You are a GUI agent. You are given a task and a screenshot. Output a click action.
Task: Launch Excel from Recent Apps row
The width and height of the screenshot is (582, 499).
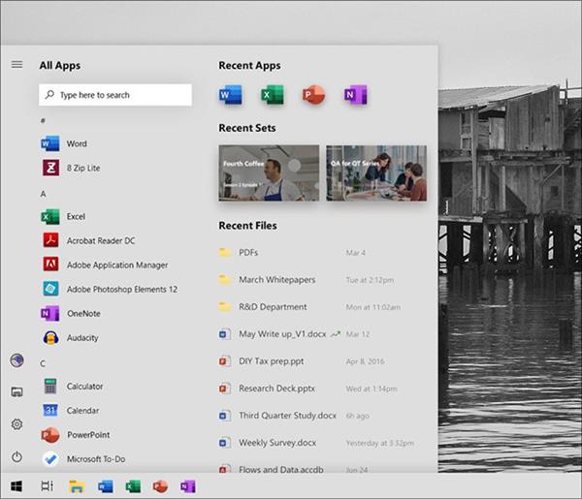pyautogui.click(x=272, y=95)
